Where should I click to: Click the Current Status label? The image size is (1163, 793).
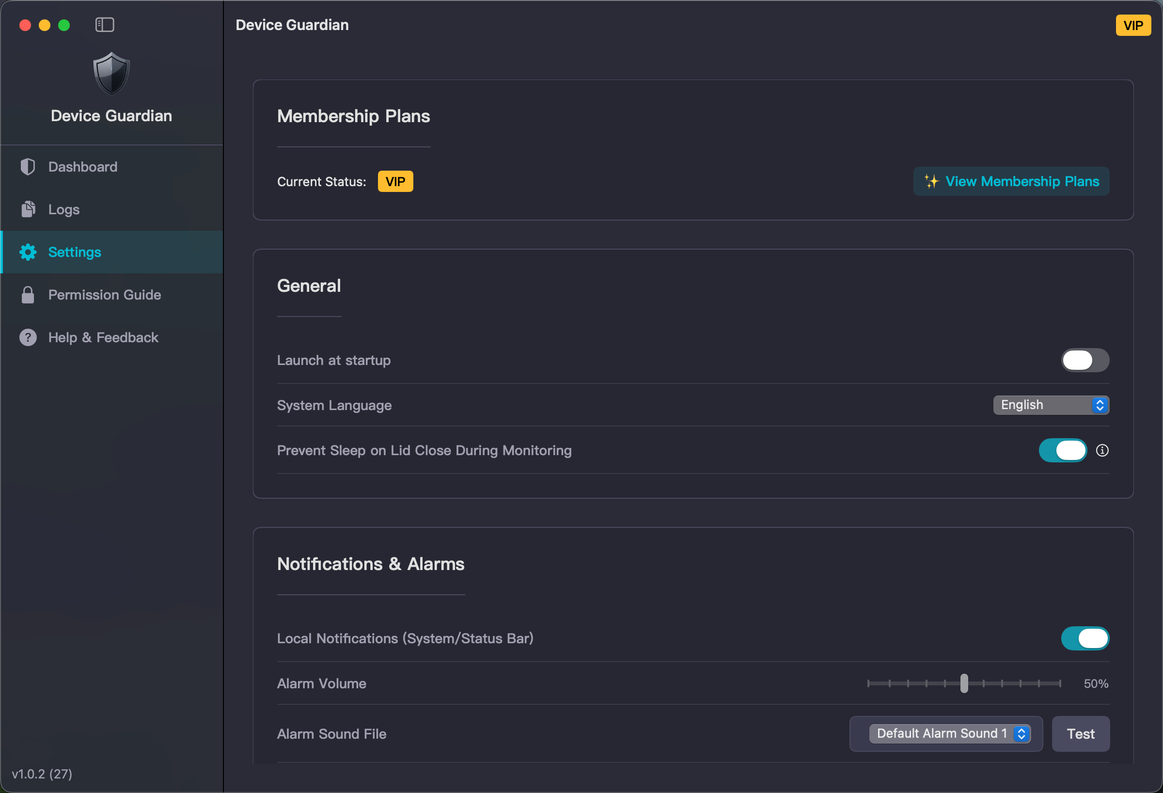coord(321,182)
